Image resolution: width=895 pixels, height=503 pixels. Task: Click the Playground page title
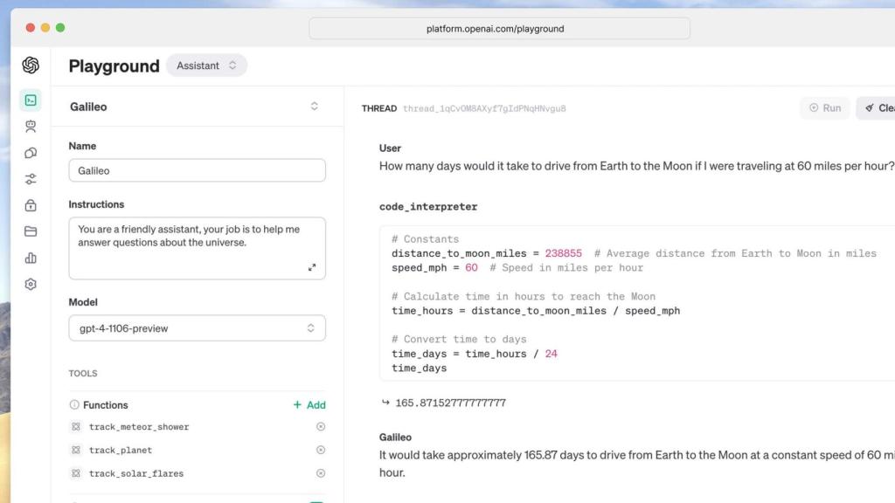click(x=114, y=65)
